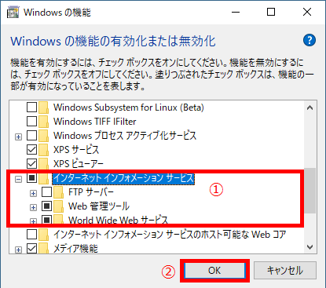This screenshot has height=288, width=326.
Task: Enable the FTP サーバー checkbox
Action: 46,192
